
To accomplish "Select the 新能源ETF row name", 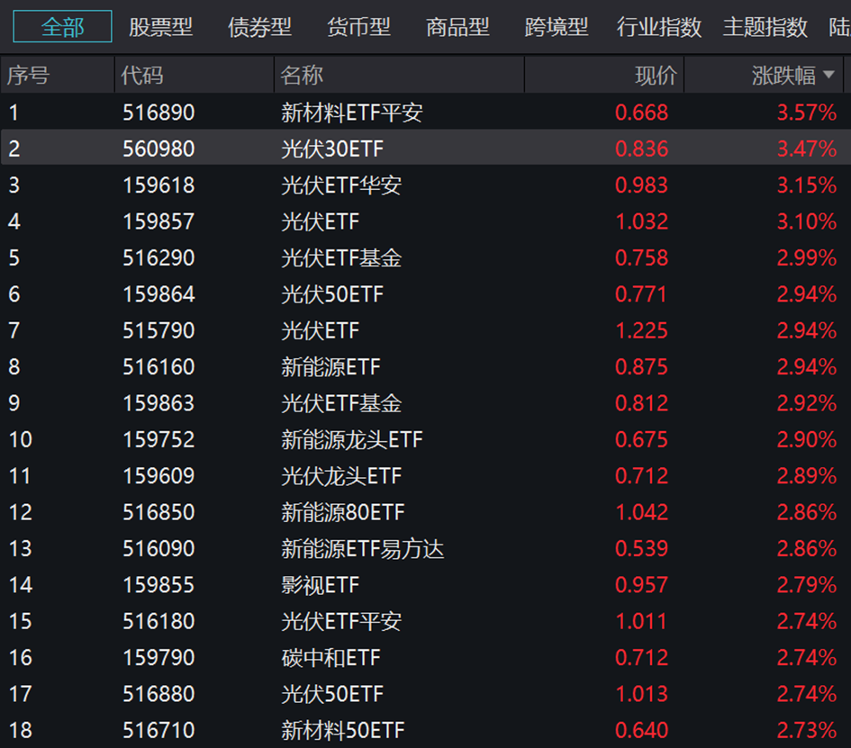I will tap(330, 367).
